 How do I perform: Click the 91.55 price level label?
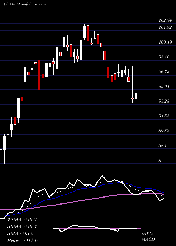pos(164,116)
